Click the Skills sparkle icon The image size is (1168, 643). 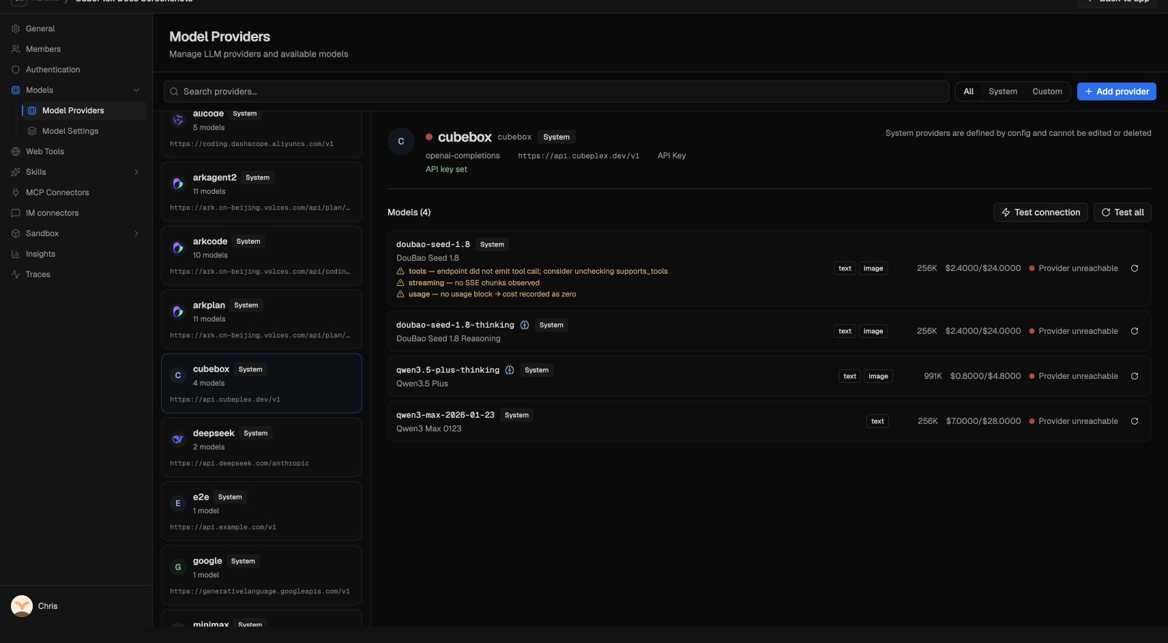[16, 172]
